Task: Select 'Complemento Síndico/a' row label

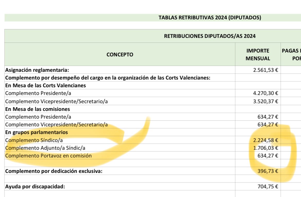Action: point(34,140)
